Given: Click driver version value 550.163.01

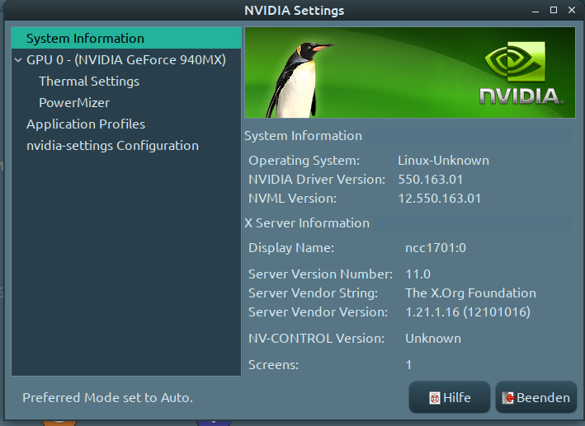Looking at the screenshot, I should [430, 180].
